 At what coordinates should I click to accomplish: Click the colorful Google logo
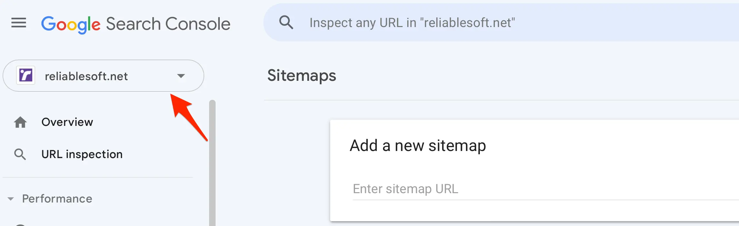pyautogui.click(x=71, y=24)
